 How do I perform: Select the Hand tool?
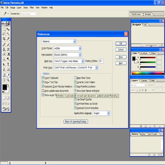click(4, 80)
